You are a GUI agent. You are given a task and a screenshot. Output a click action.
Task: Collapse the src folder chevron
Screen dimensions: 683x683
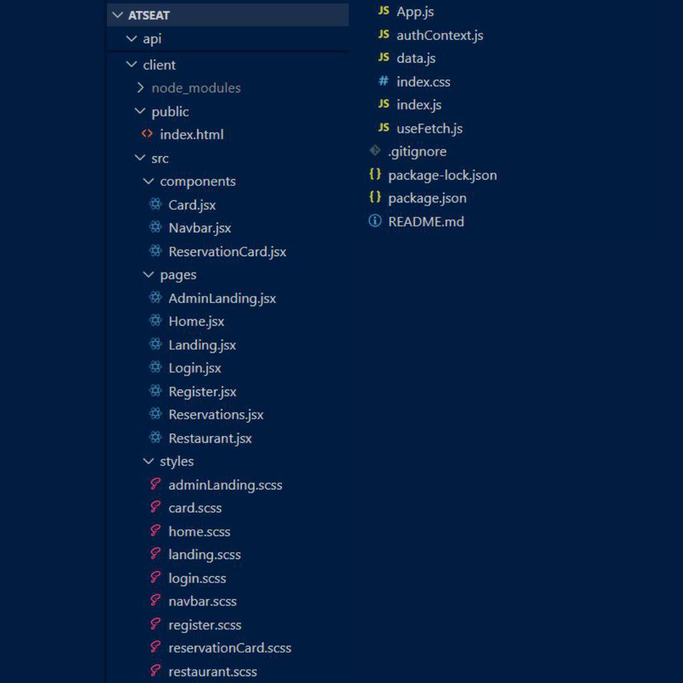click(140, 158)
